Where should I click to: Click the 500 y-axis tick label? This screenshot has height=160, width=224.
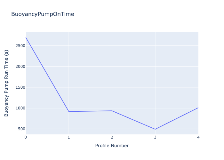(21, 129)
